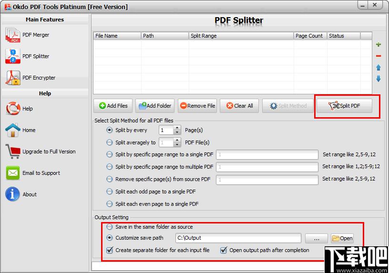Image resolution: width=389 pixels, height=273 pixels.
Task: Choose Customize save path option
Action: [x=110, y=238]
